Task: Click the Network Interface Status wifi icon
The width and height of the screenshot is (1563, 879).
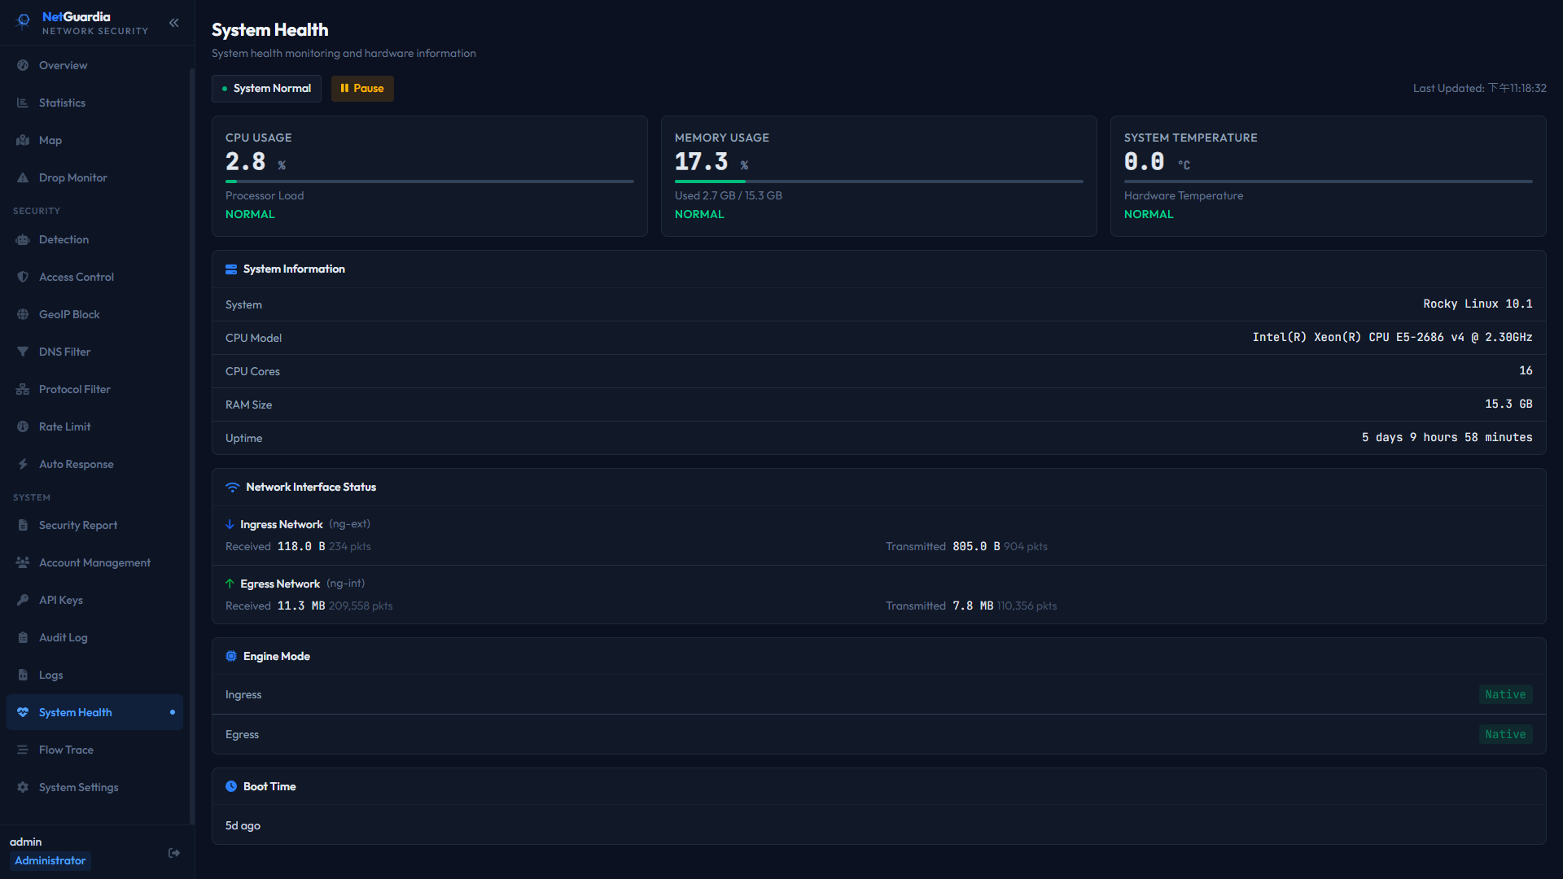Action: tap(232, 488)
